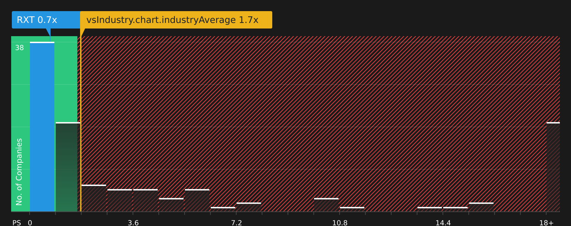Click the axis label 3.6
This screenshot has width=571, height=226.
[x=133, y=223]
